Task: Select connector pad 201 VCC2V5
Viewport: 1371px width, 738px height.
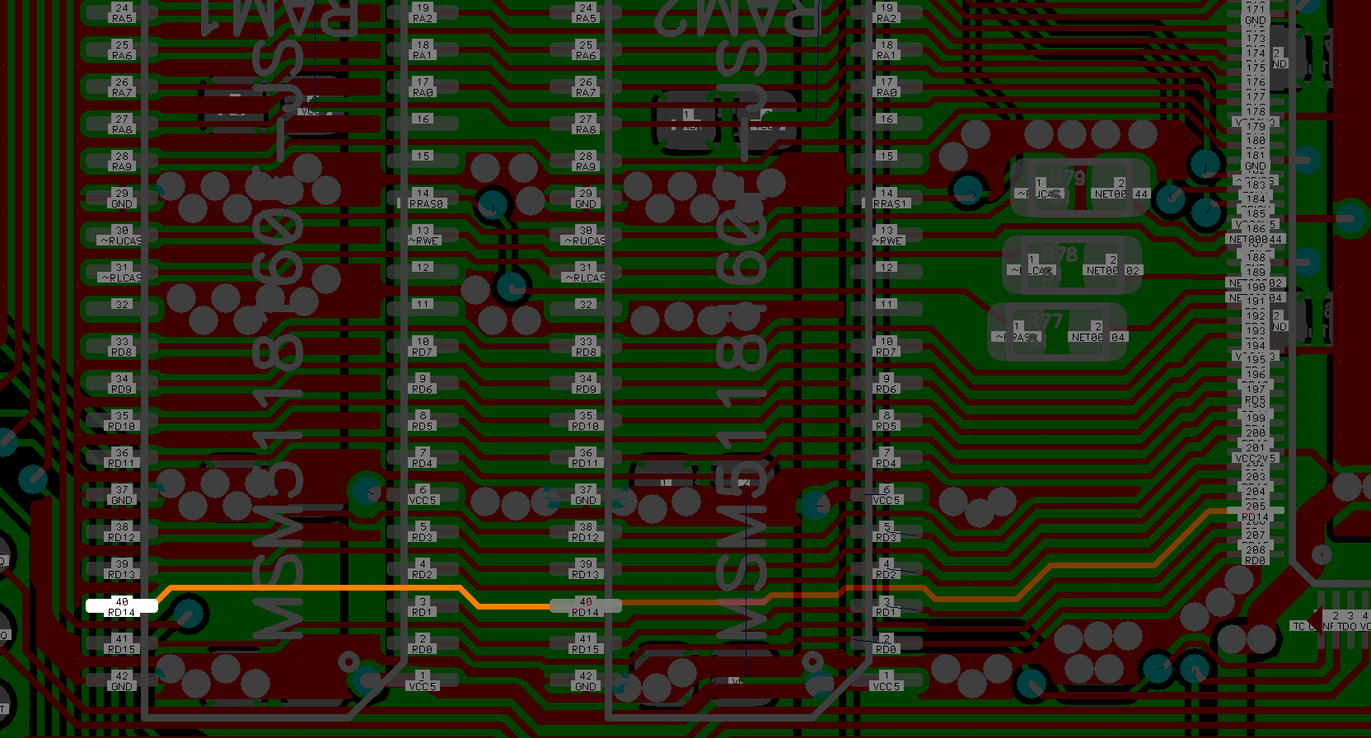Action: coord(1255,453)
